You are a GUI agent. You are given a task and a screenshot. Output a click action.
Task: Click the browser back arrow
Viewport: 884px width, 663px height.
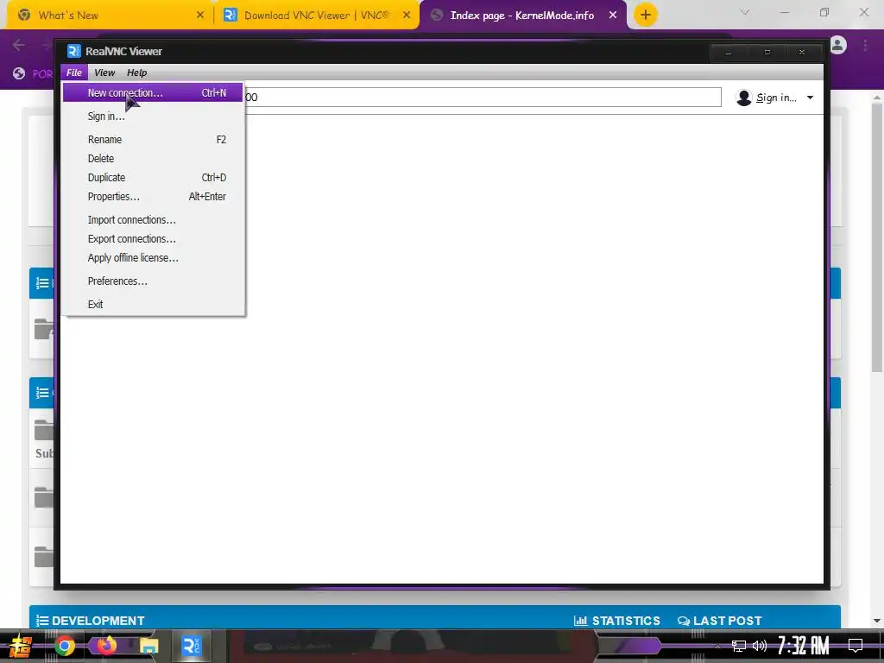point(19,45)
